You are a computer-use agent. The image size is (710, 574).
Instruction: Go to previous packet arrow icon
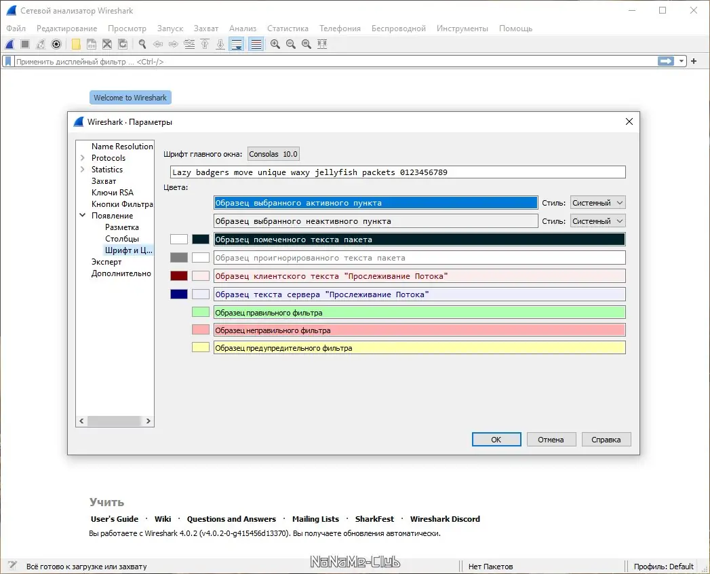point(158,44)
